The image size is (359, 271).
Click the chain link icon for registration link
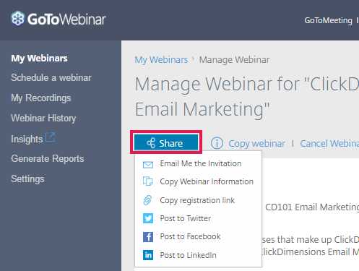pos(147,200)
